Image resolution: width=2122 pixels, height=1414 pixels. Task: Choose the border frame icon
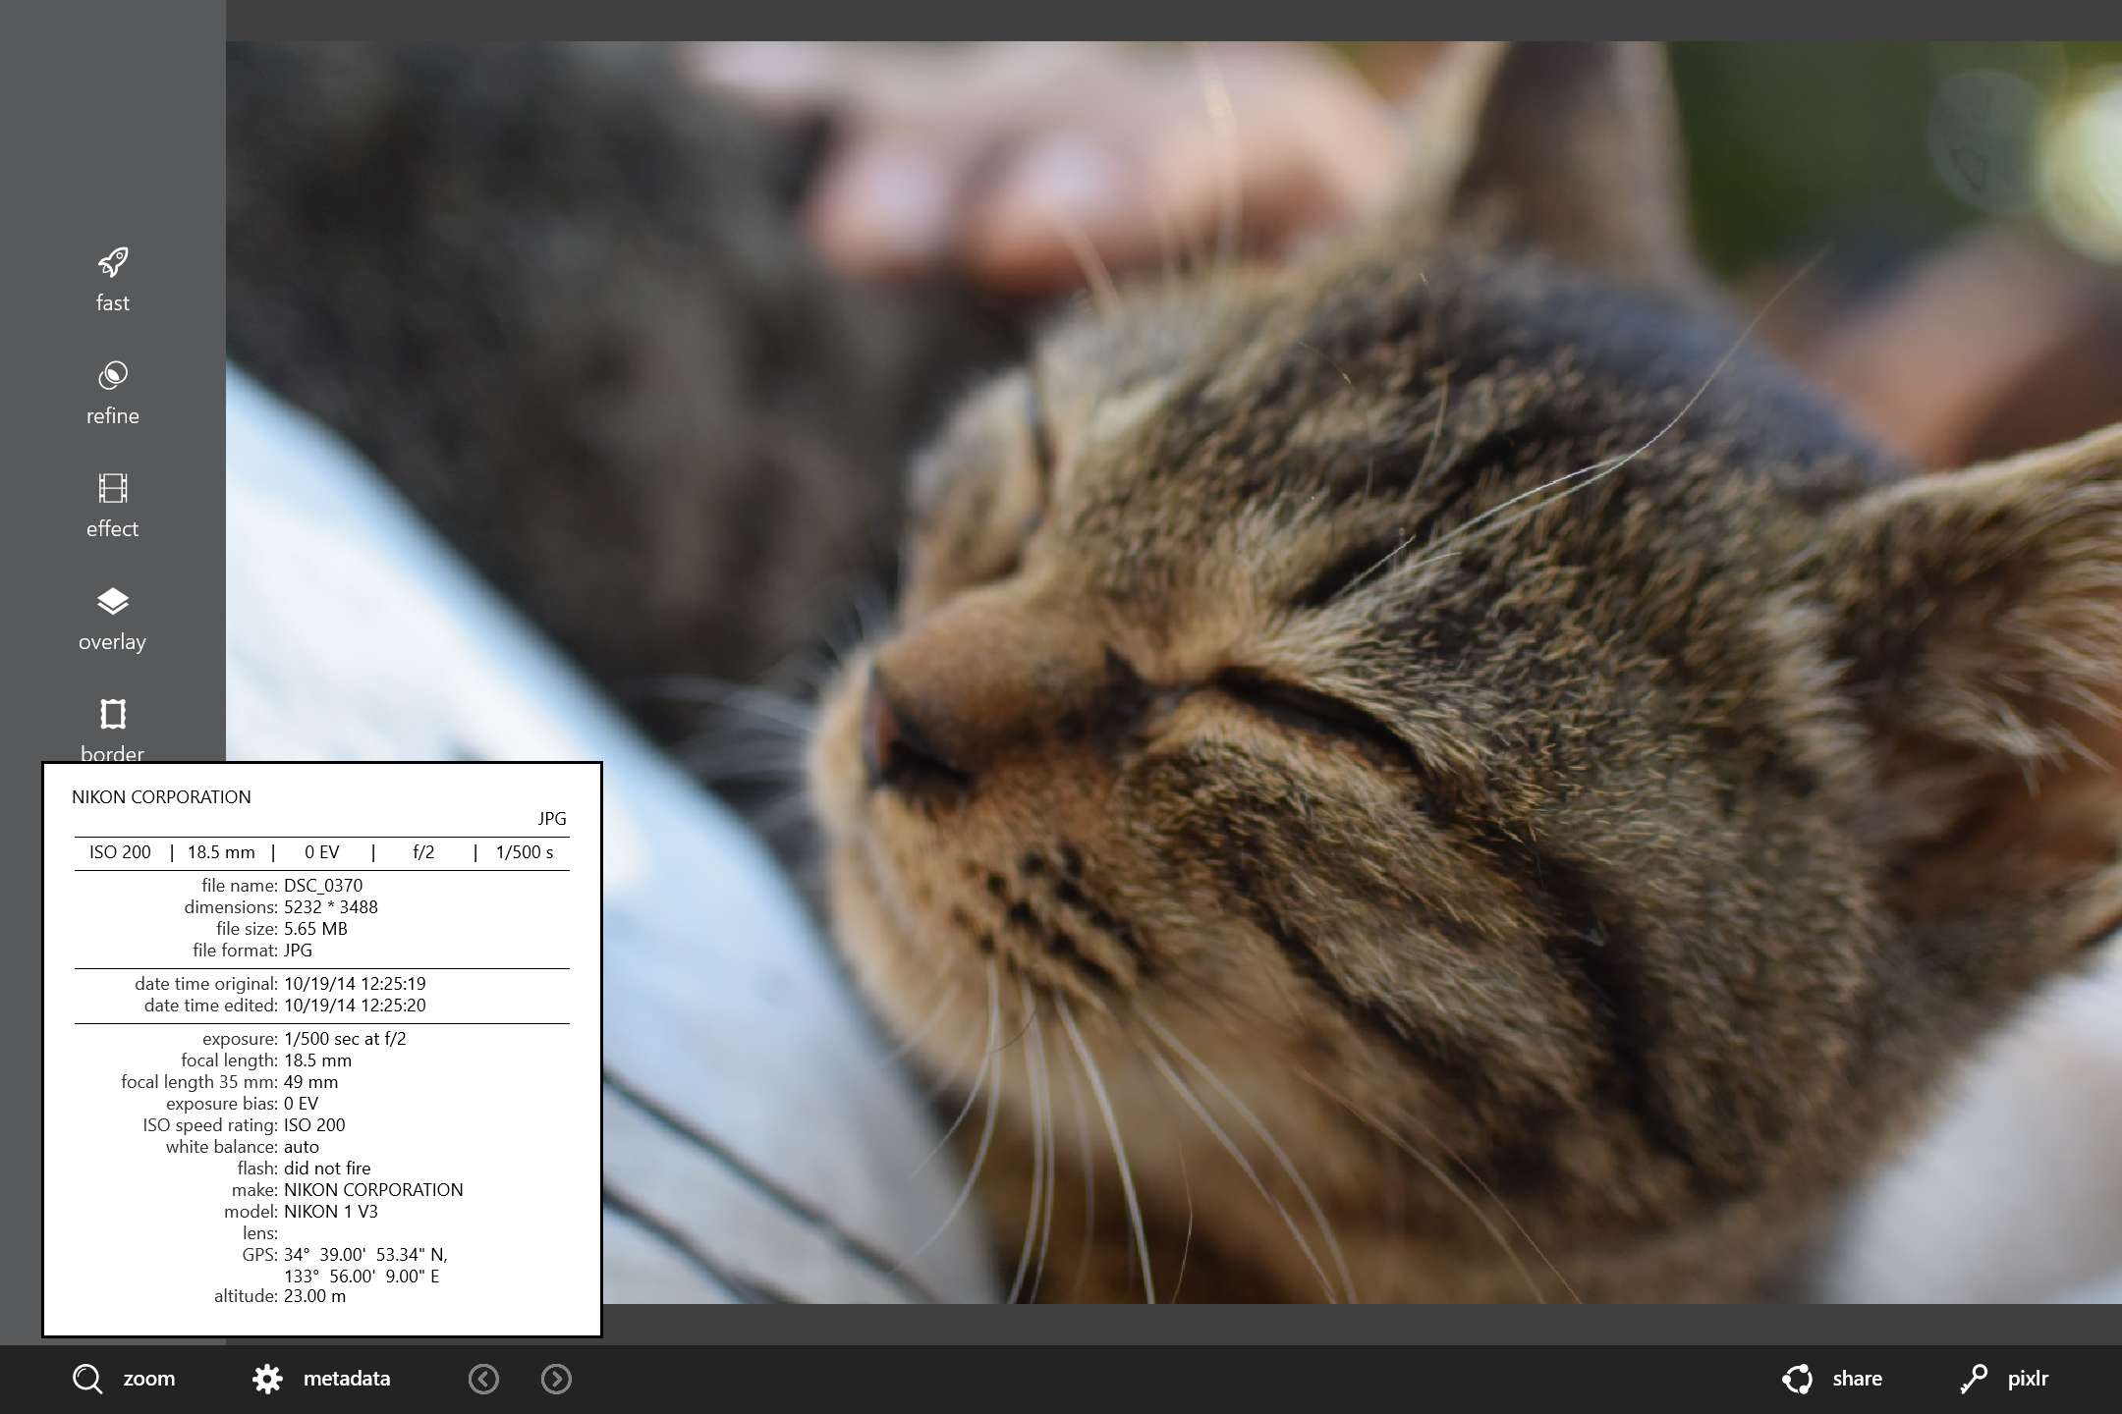(113, 714)
